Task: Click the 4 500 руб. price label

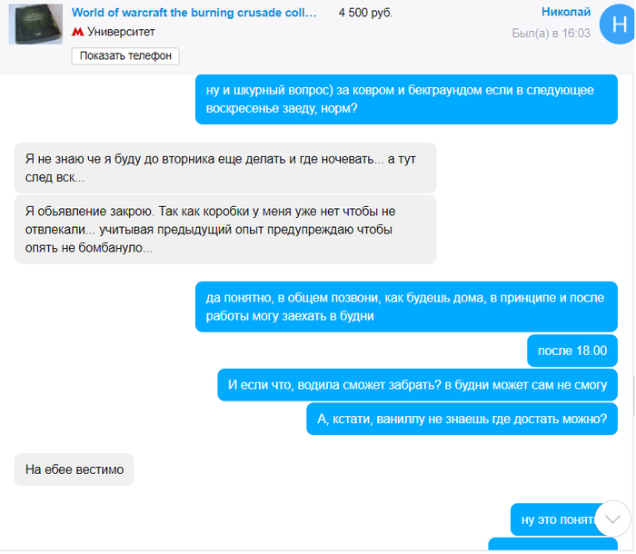Action: point(365,13)
